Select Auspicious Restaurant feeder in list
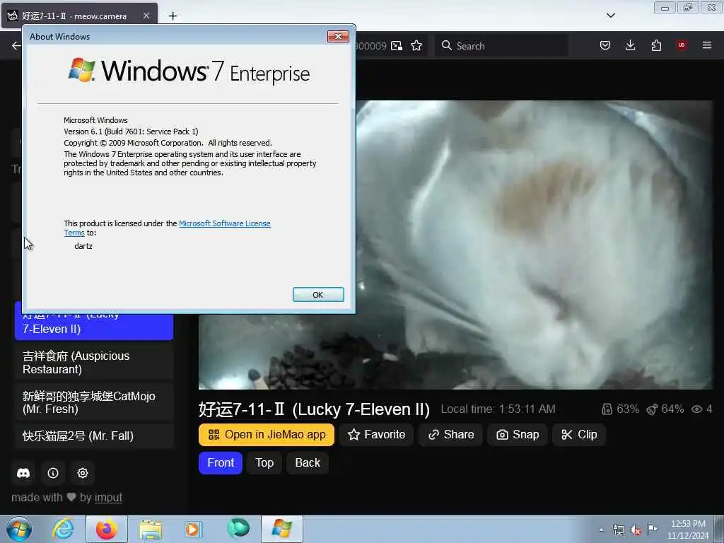The height and width of the screenshot is (543, 724). click(94, 363)
